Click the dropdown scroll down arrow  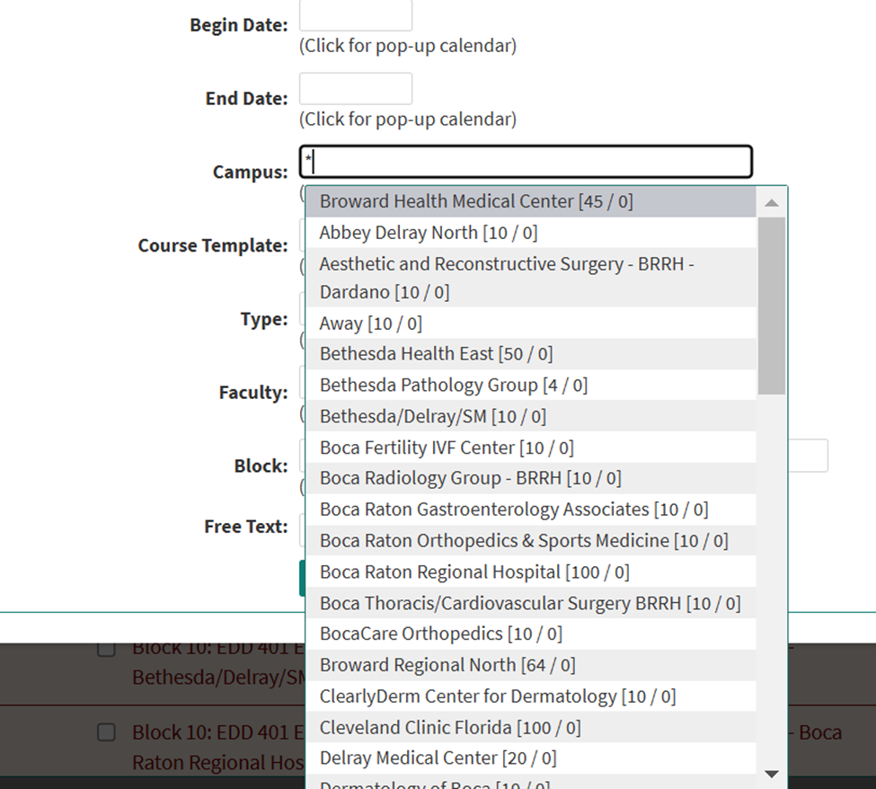tap(772, 774)
